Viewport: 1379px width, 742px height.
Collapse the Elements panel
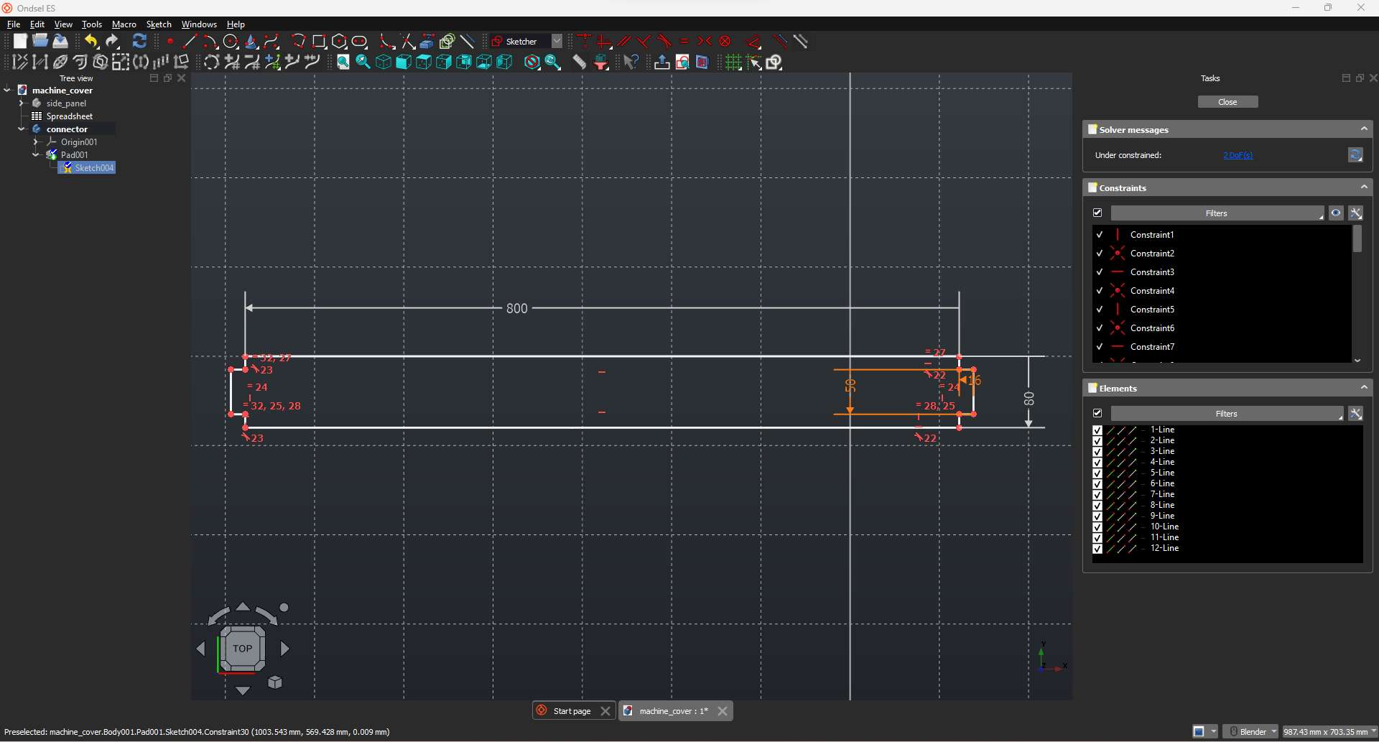(x=1364, y=388)
